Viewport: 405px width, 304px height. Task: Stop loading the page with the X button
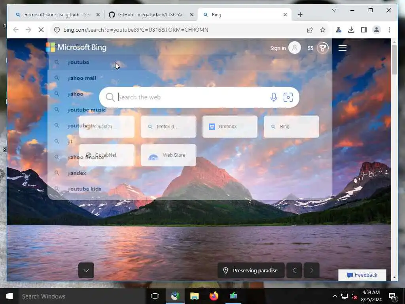point(41,30)
